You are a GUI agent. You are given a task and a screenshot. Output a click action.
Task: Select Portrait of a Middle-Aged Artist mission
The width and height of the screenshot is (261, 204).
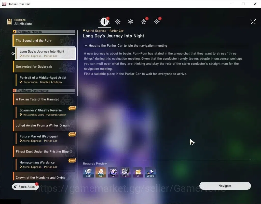(45, 80)
